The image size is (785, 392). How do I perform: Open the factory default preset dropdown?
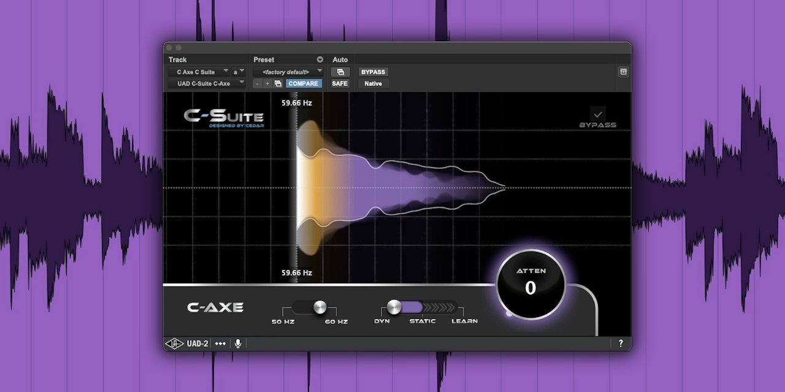click(288, 72)
